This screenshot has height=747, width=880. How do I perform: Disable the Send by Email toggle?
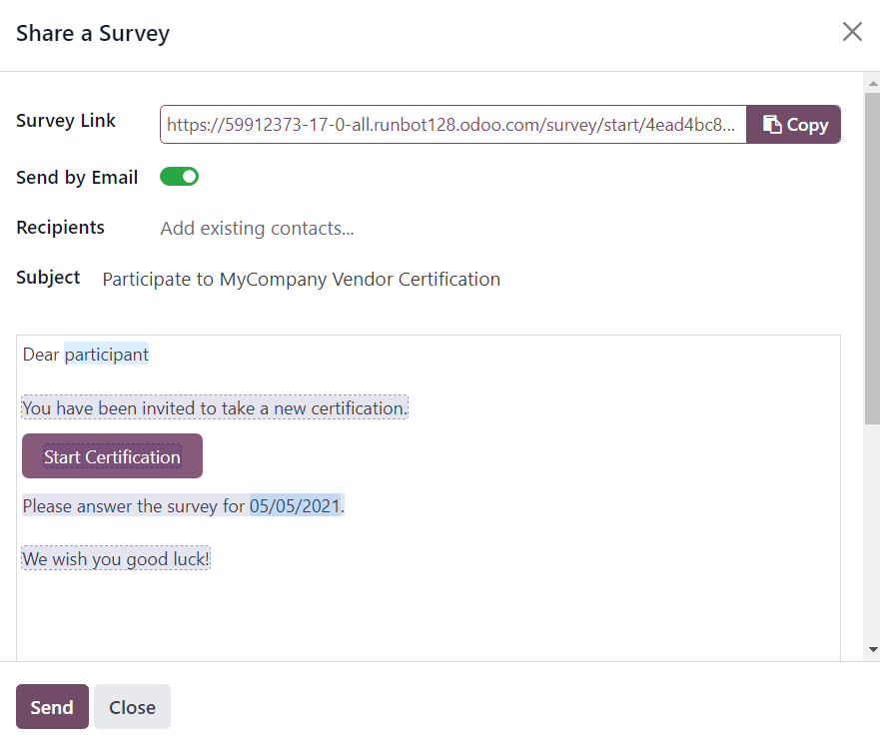pos(179,176)
